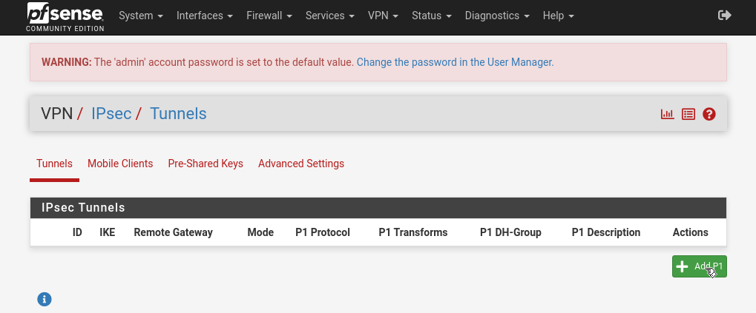The height and width of the screenshot is (313, 756).
Task: Open the Diagnostics menu
Action: point(497,16)
